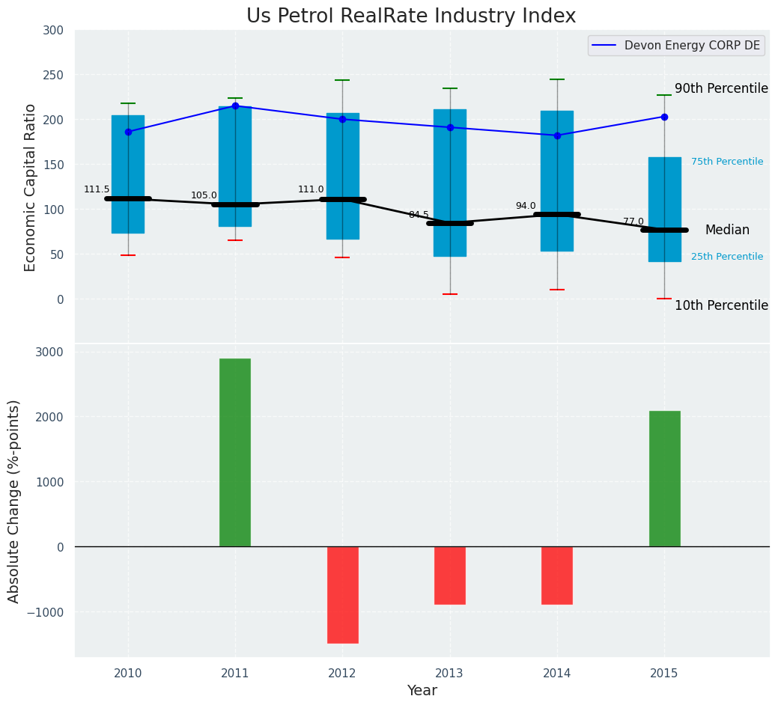Click the red 2013 absolute change bar
This screenshot has width=778, height=705.
point(450,575)
